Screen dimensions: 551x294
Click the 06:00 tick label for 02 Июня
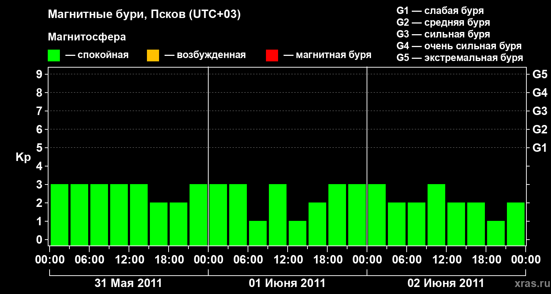(x=407, y=260)
